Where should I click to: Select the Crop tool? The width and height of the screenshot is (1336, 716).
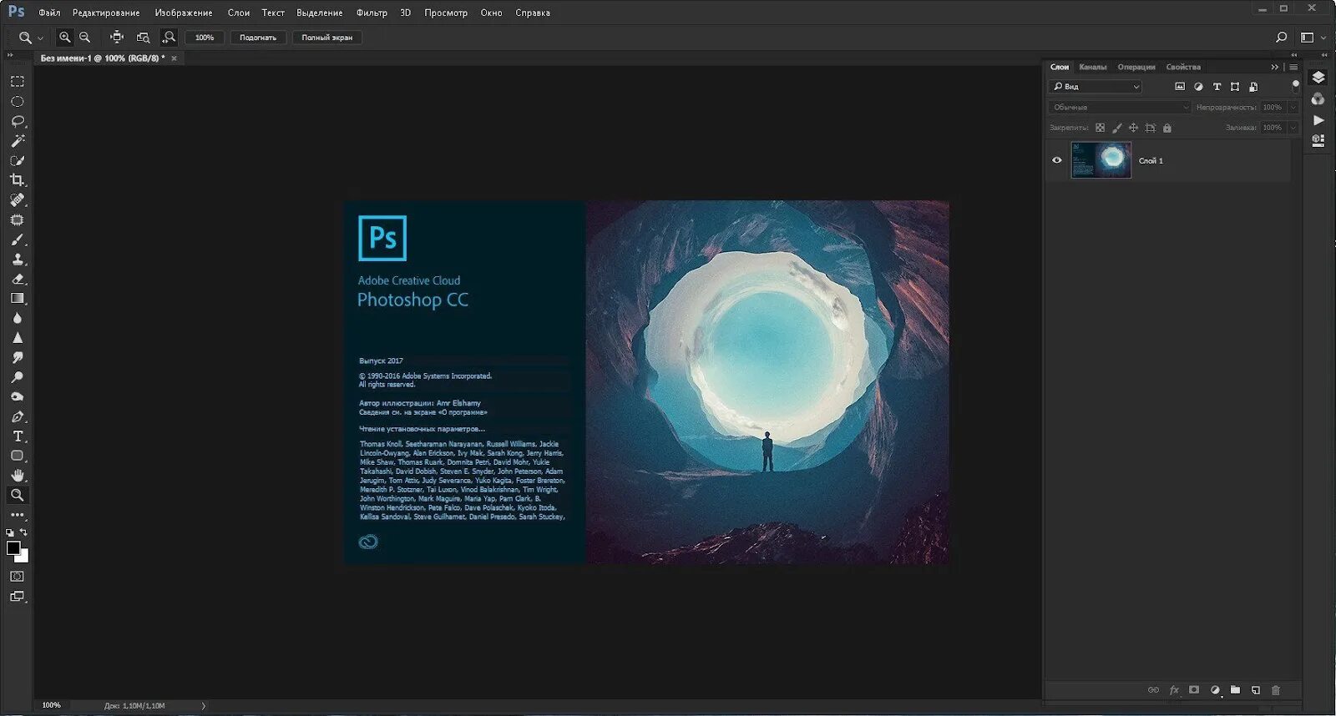[x=18, y=180]
